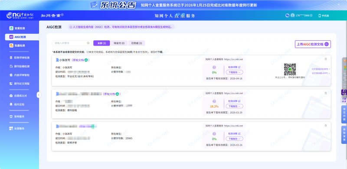Image resolution: width=347 pixels, height=169 pixels.
Task: Click the info icon beside AIGC description
Action: click(71, 27)
